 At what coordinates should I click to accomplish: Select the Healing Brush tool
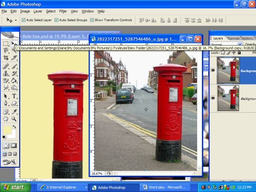point(6,66)
